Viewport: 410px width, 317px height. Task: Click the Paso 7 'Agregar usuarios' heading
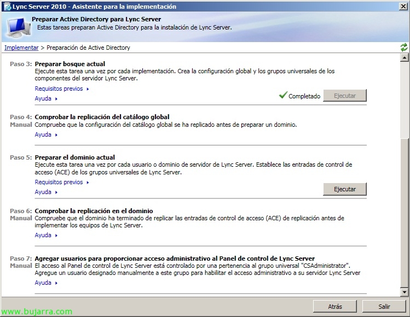(x=175, y=259)
